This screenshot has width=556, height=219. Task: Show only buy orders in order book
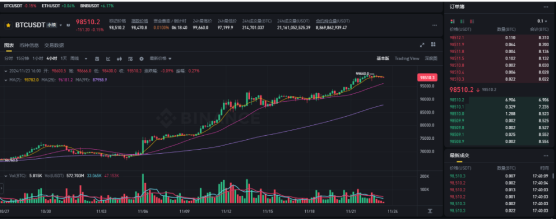(x=462, y=21)
